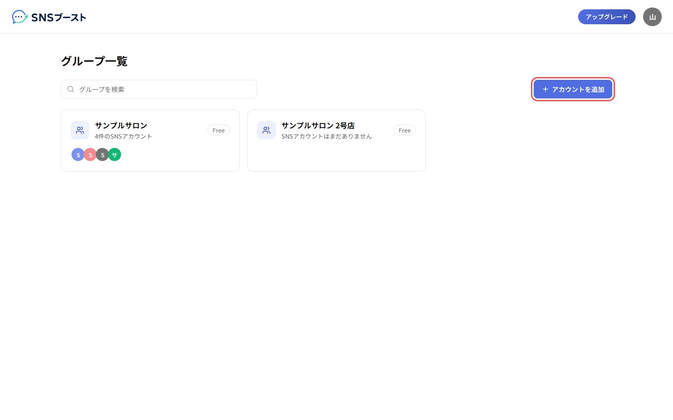Screen dimensions: 673x420
Task: Add an account with アカウントを追加
Action: [573, 89]
